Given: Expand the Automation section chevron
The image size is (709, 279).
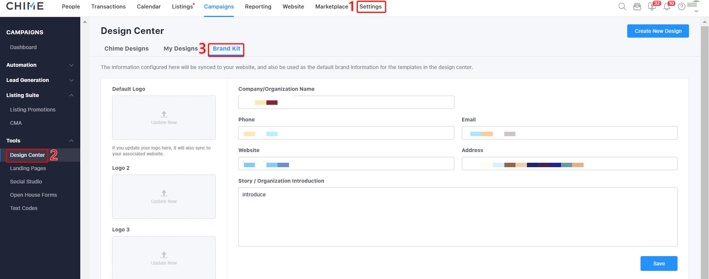Looking at the screenshot, I should coord(71,65).
